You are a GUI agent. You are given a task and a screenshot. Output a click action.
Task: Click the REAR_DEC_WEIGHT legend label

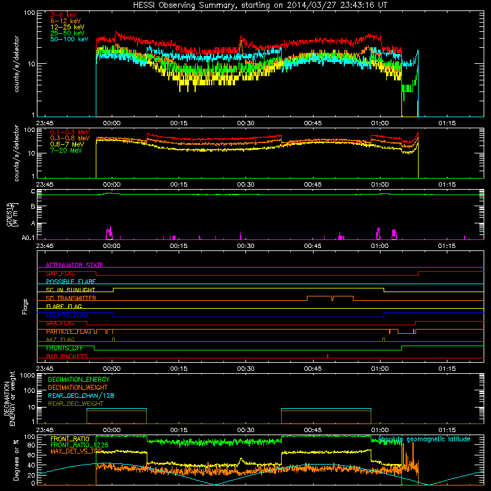point(75,404)
